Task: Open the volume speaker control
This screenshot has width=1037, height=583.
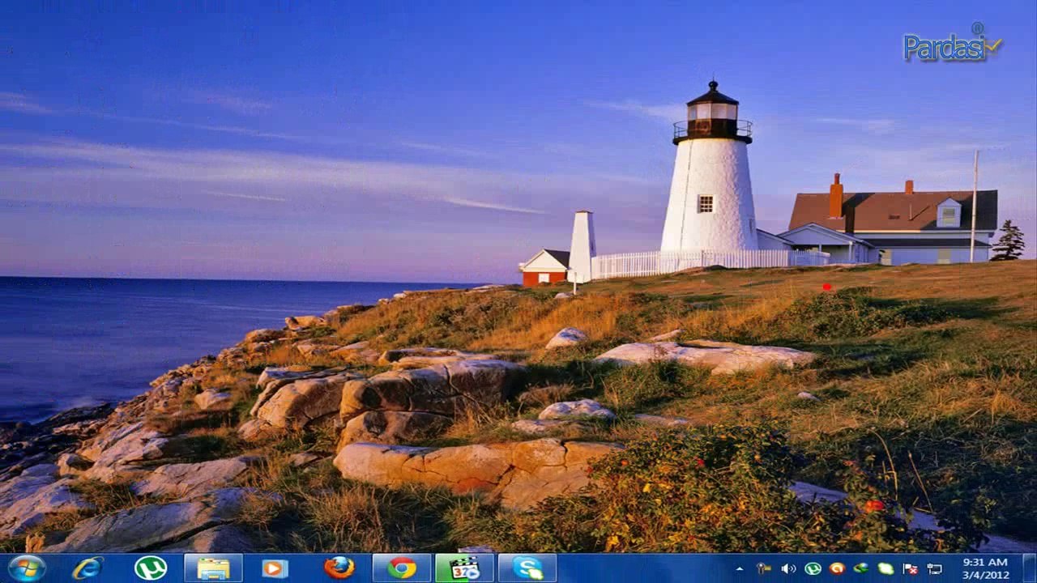Action: point(787,568)
